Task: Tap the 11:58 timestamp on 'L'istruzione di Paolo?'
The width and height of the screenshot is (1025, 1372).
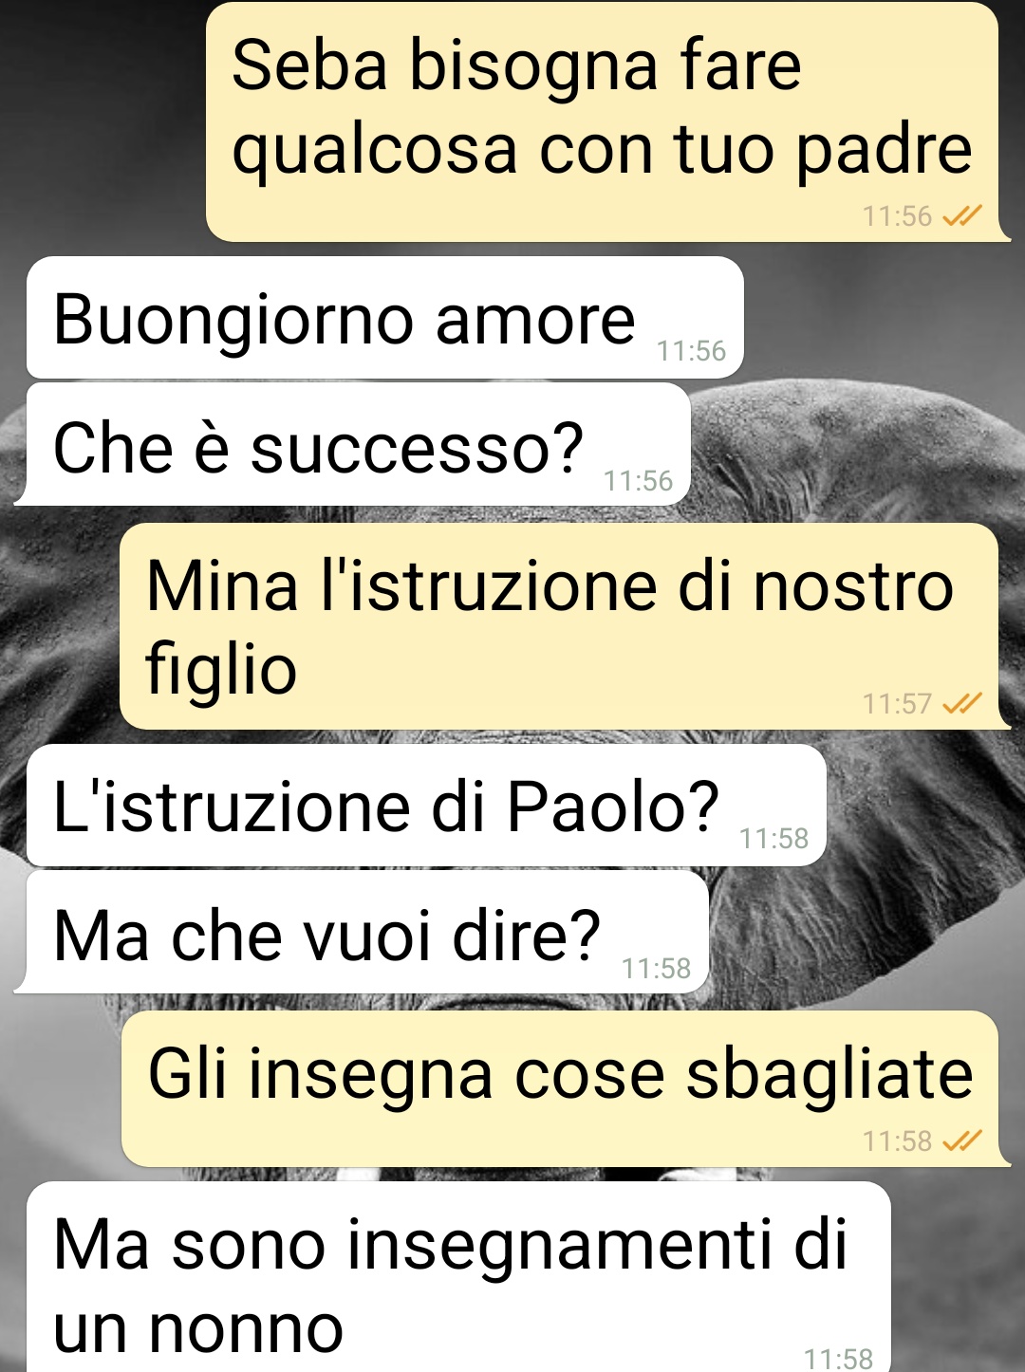Action: click(773, 839)
